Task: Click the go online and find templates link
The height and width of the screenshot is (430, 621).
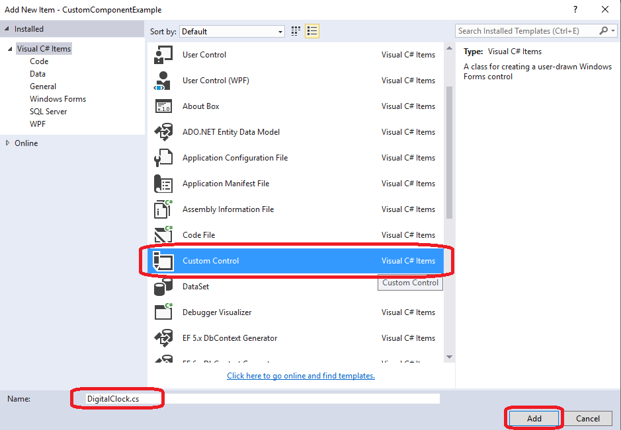Action: pyautogui.click(x=301, y=376)
